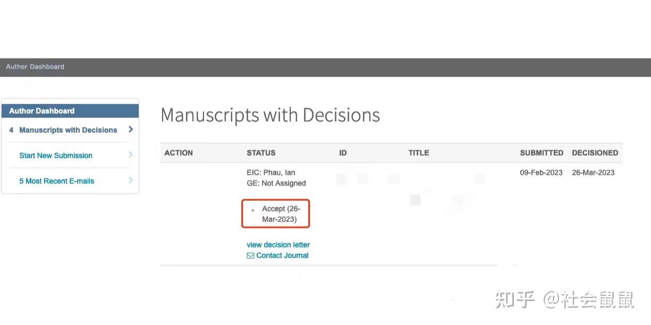Open 5 Most Recent E-mails
Image resolution: width=651 pixels, height=325 pixels.
coord(57,181)
